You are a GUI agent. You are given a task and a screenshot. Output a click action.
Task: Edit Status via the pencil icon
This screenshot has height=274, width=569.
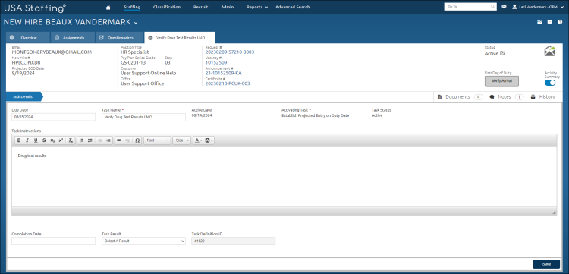click(x=502, y=53)
